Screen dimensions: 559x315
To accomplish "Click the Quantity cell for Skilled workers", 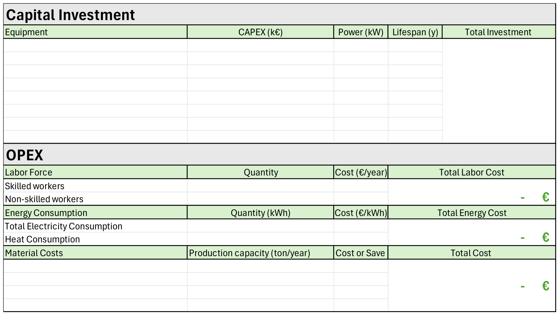I will pyautogui.click(x=260, y=186).
